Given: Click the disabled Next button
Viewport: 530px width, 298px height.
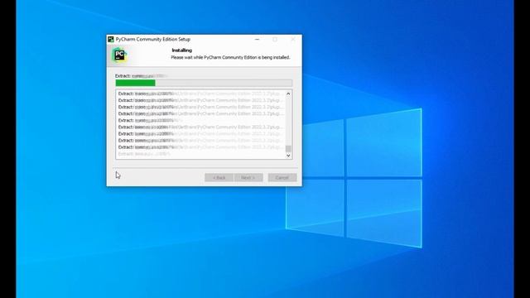Looking at the screenshot, I should coord(248,177).
